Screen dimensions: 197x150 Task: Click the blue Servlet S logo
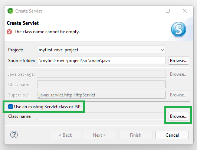tap(178, 30)
